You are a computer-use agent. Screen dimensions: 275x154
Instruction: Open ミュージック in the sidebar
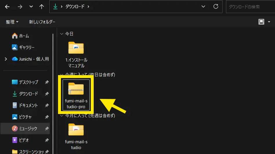click(x=28, y=128)
